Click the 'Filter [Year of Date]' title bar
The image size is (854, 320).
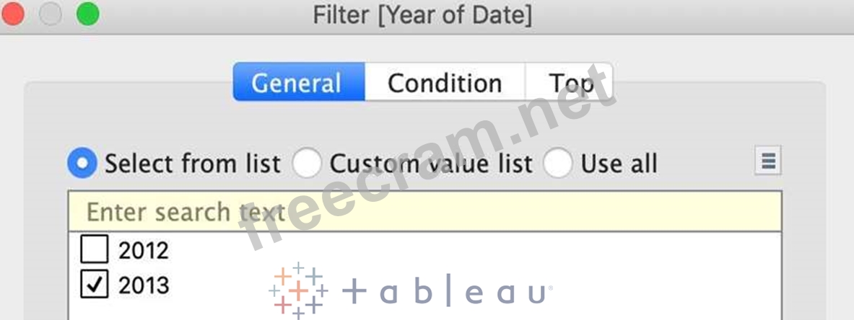pyautogui.click(x=423, y=15)
